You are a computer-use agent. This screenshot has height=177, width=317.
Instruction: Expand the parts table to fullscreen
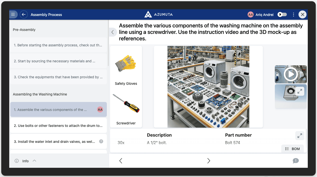tap(300, 136)
